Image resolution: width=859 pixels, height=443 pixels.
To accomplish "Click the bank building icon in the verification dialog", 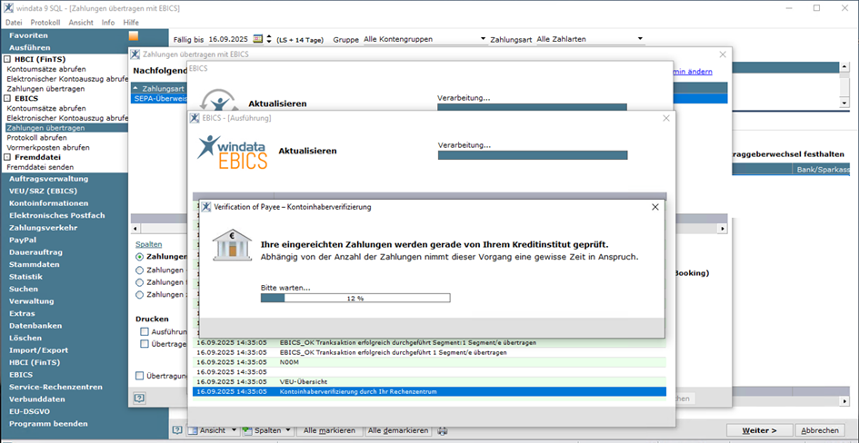I will point(232,246).
